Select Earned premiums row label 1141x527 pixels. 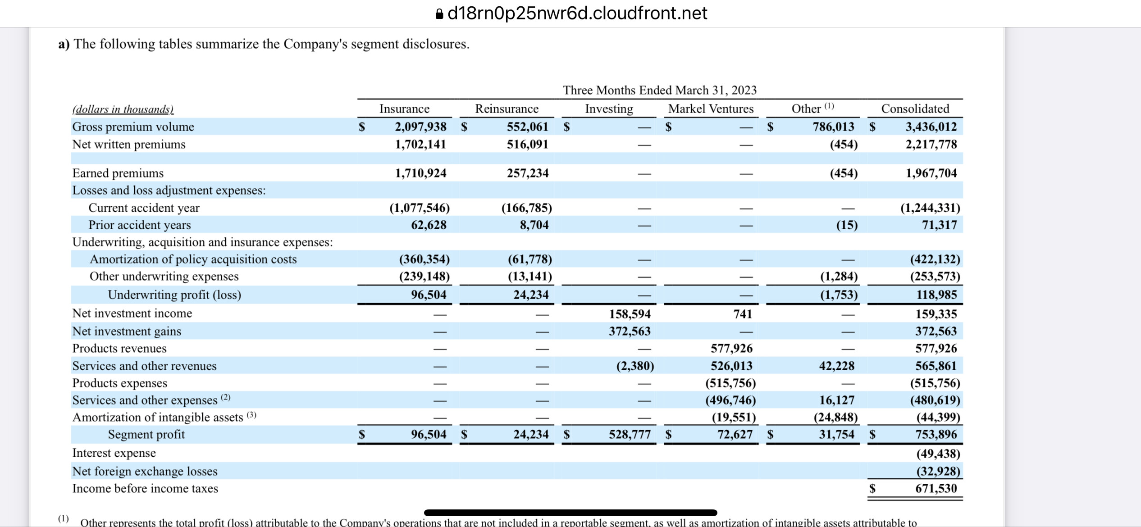(118, 173)
